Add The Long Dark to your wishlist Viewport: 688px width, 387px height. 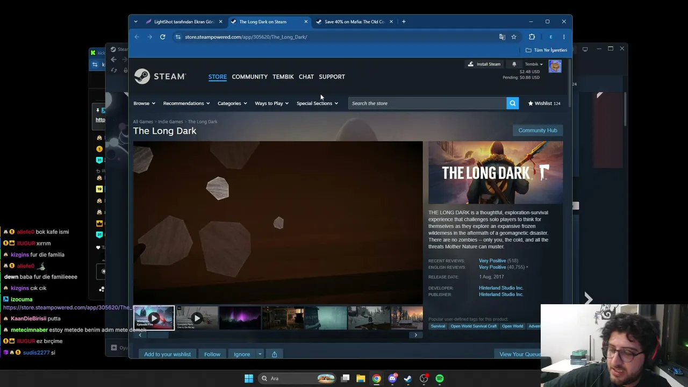click(x=167, y=354)
